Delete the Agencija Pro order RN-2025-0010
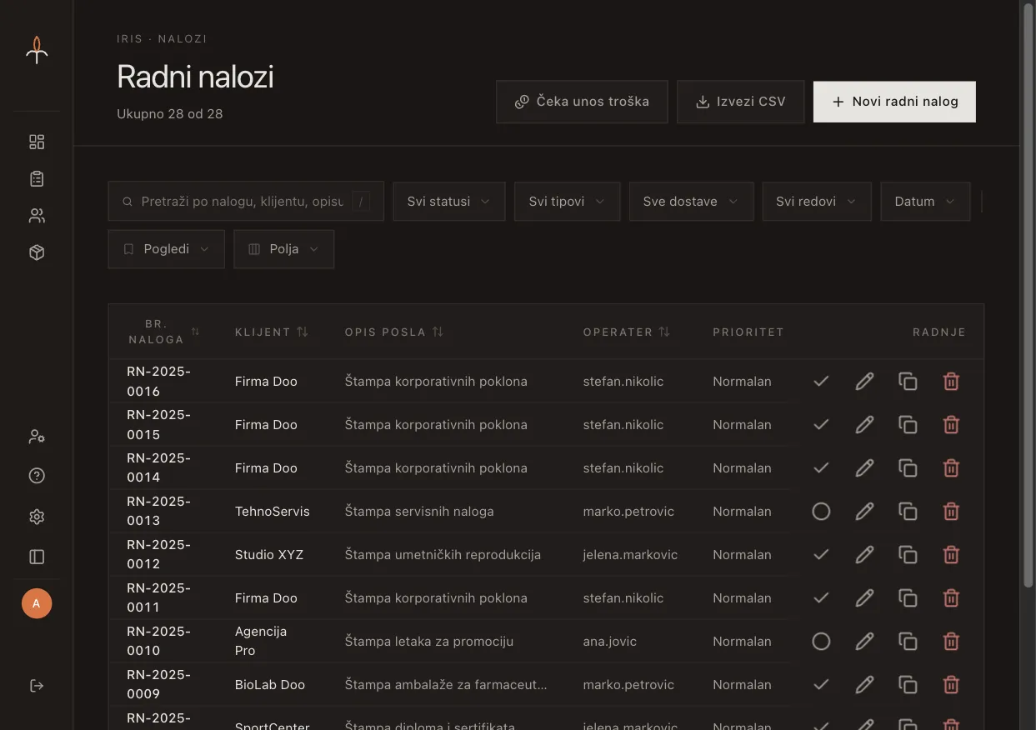Screen dimensions: 1036x730 (x=951, y=642)
